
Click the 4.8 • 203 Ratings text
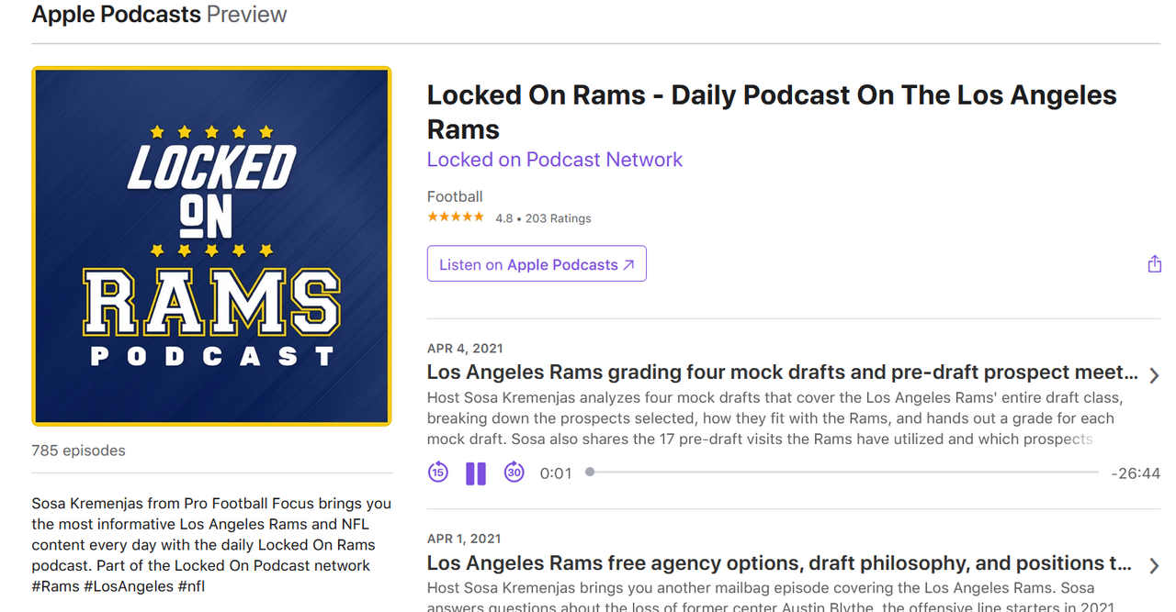tap(543, 218)
